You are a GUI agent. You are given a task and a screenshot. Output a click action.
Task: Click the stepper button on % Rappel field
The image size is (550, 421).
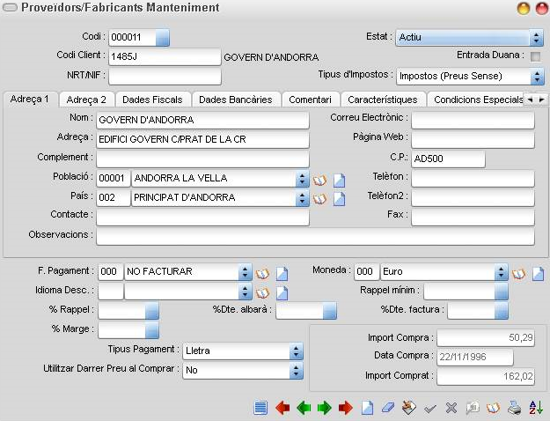[152, 311]
